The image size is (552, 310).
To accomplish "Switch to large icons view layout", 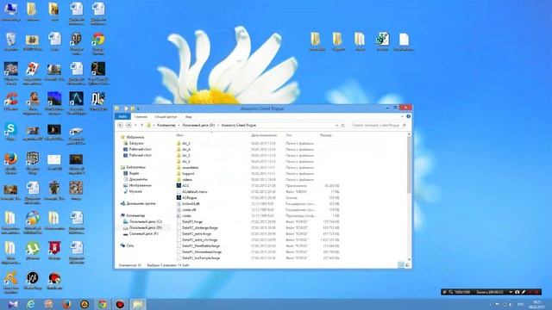I will coord(407,265).
